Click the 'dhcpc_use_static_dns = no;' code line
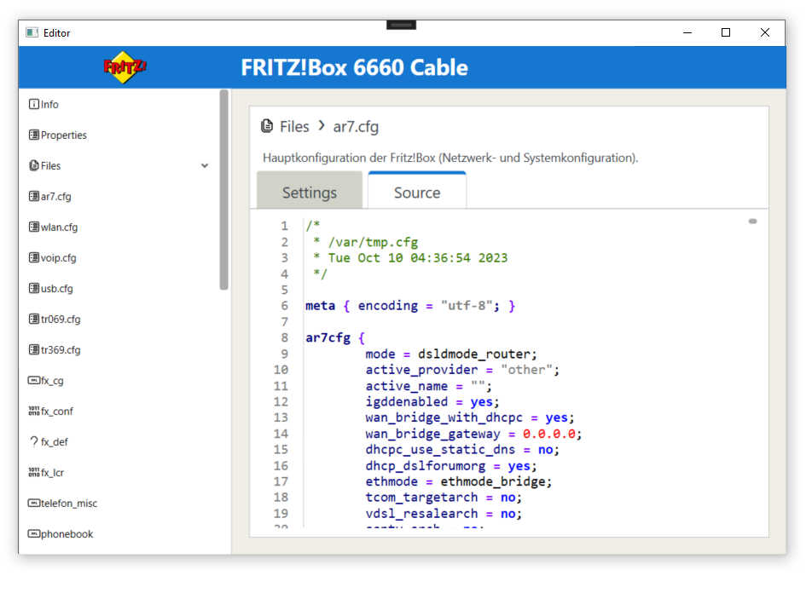 click(462, 450)
